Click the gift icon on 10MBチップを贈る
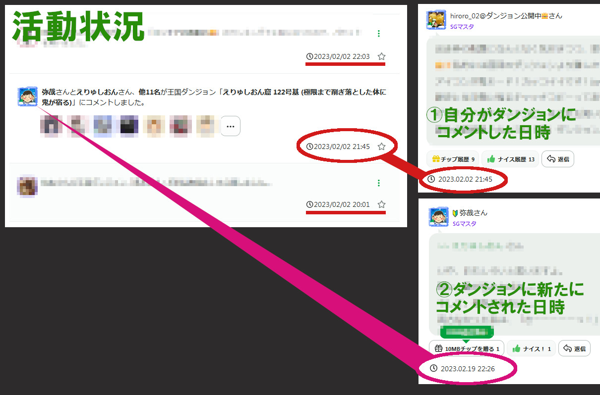The width and height of the screenshot is (600, 395). click(438, 348)
